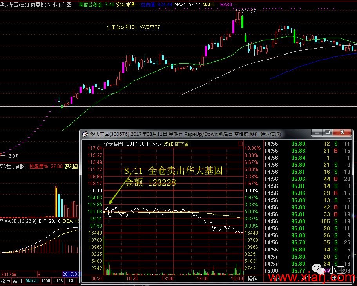Click the 2017年 label on the time axis
Screen dimensions: 357x286
(9, 274)
